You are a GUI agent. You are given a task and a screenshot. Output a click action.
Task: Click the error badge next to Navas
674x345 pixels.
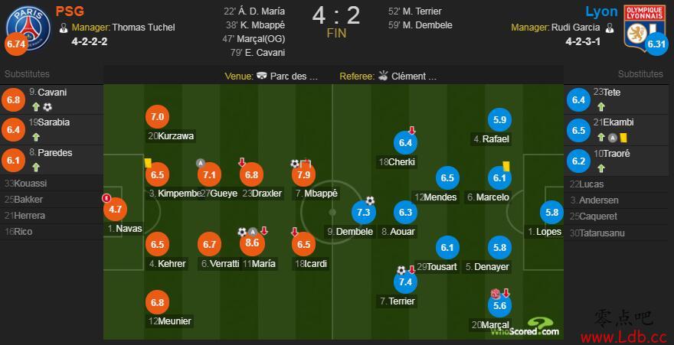click(x=106, y=198)
